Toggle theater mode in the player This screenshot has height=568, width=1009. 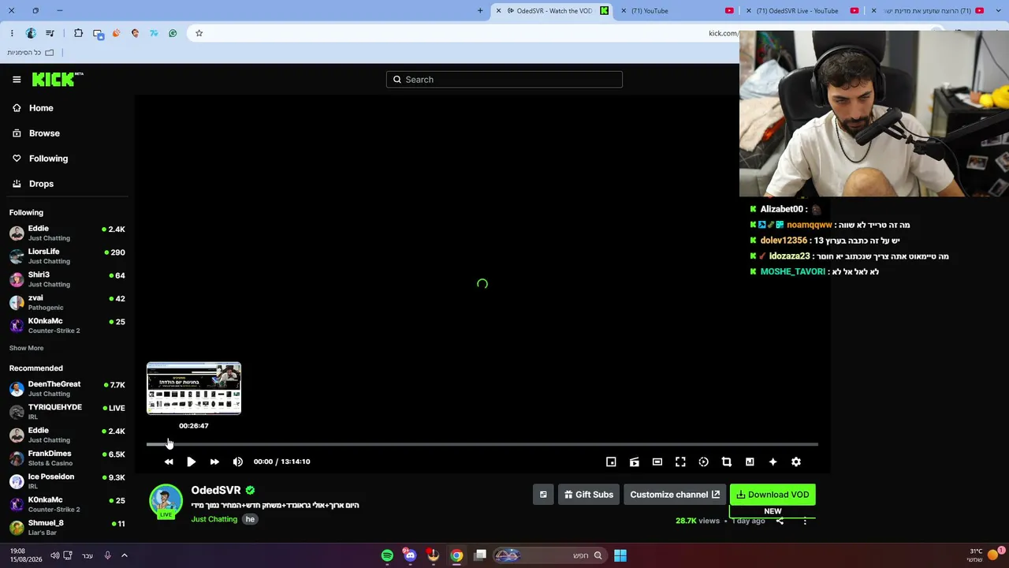coord(657,461)
